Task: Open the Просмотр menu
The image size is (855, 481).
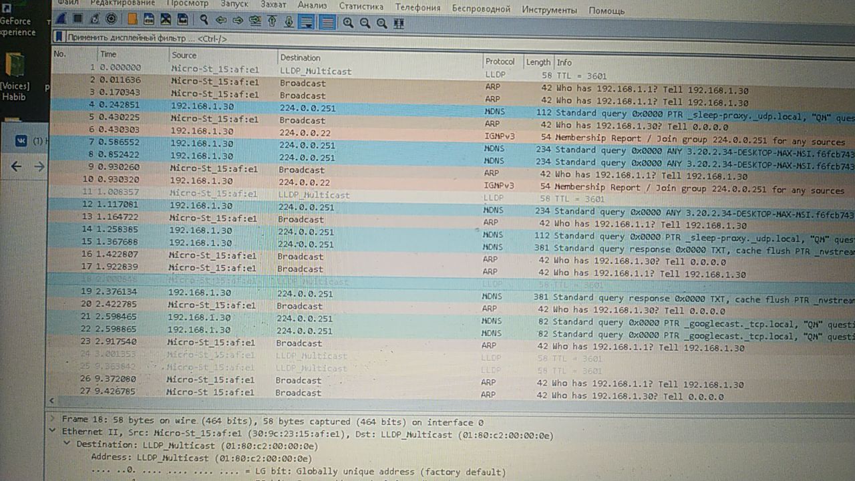Action: pyautogui.click(x=188, y=3)
